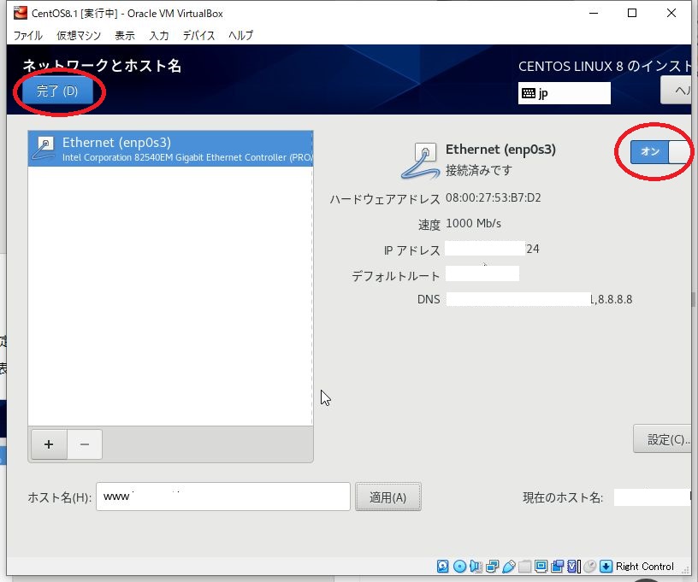Click the VirtualBox window title icon

tap(20, 13)
